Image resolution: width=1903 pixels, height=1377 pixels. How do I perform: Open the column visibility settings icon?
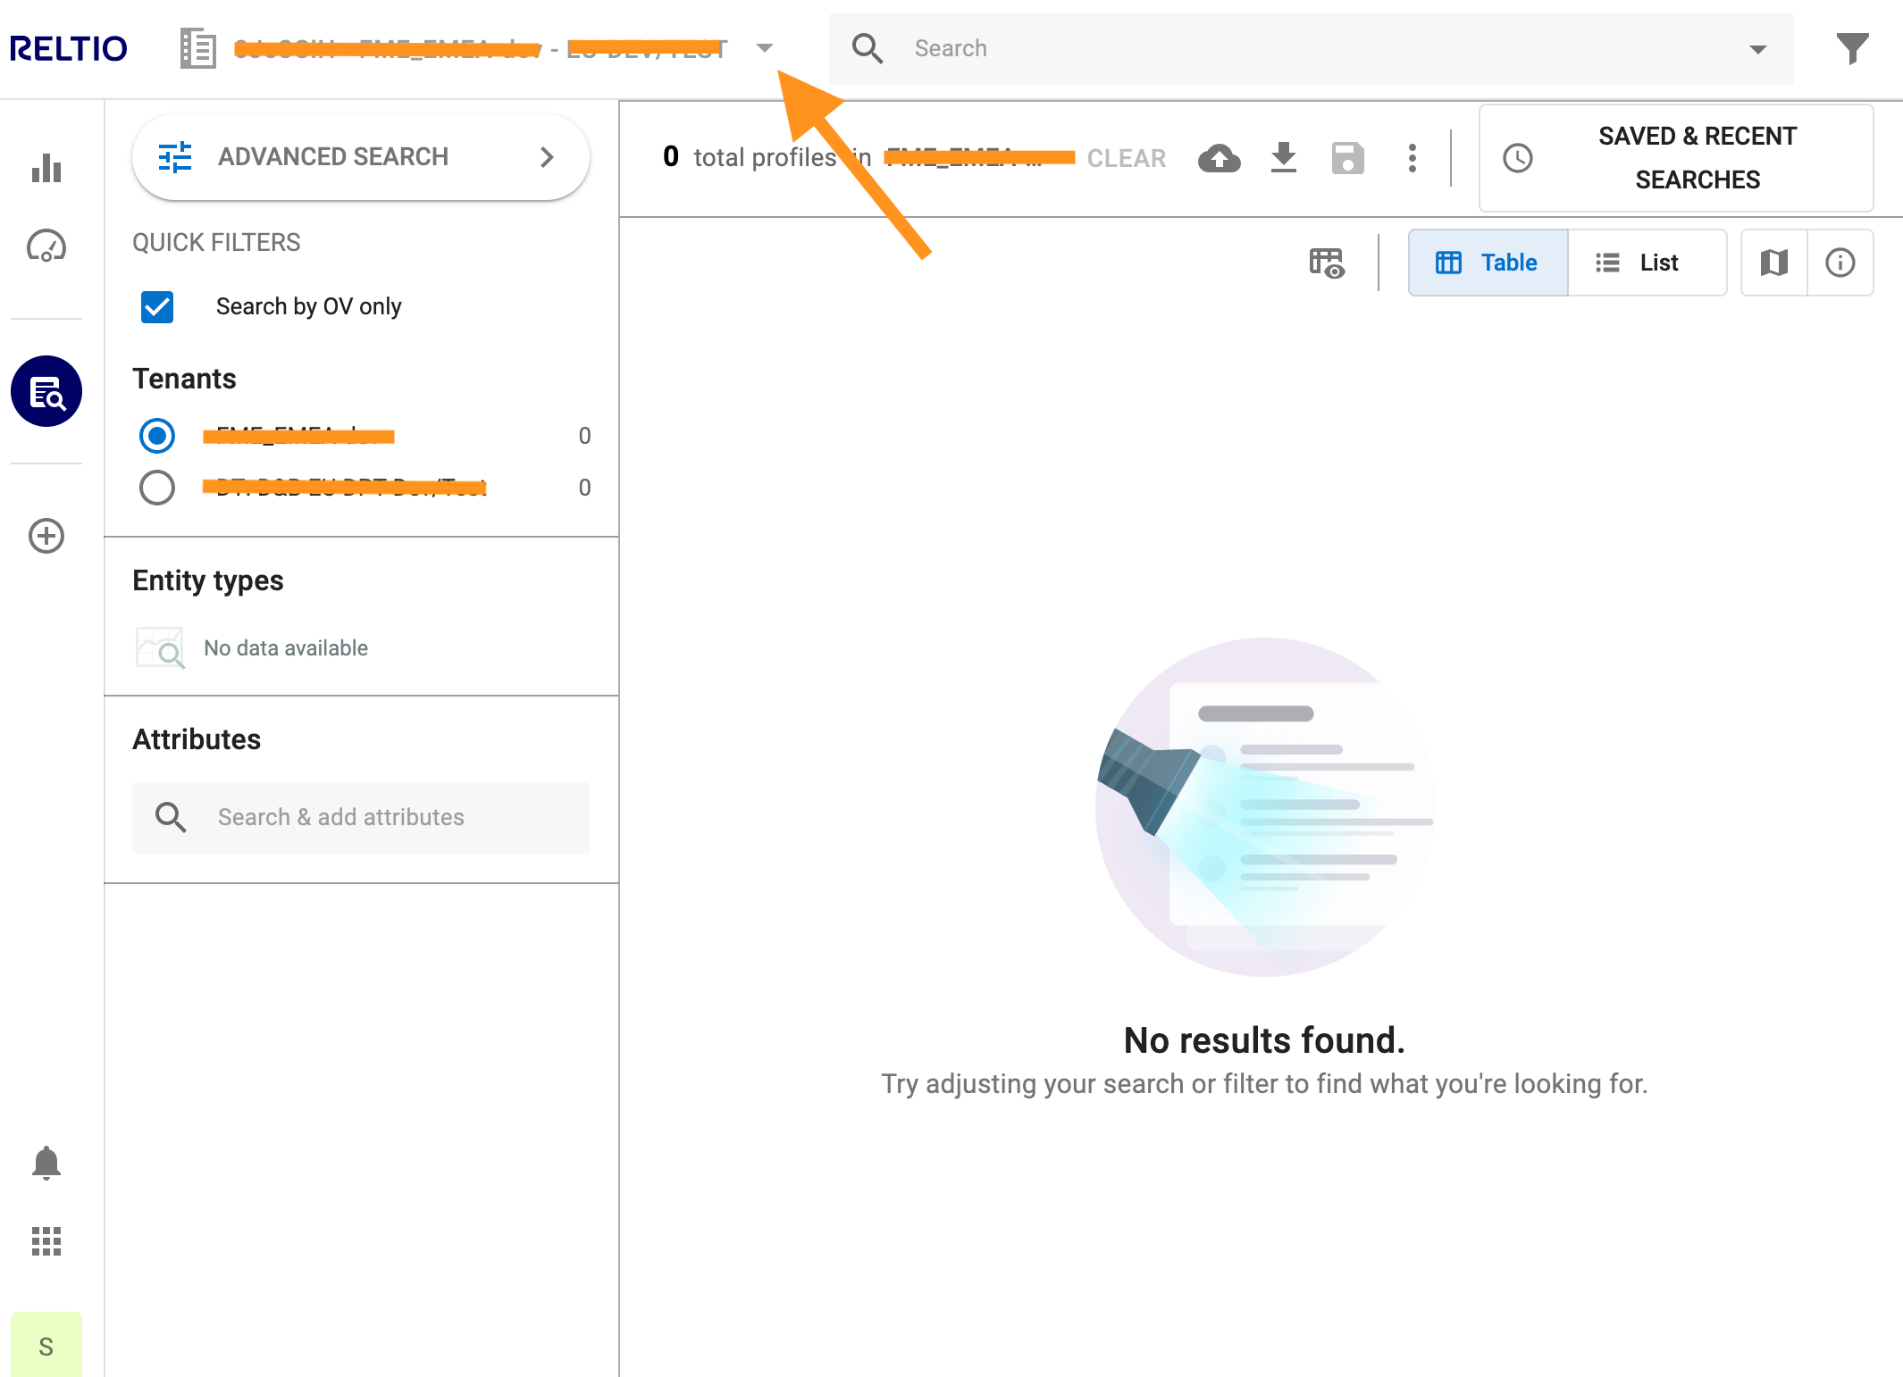click(x=1327, y=263)
